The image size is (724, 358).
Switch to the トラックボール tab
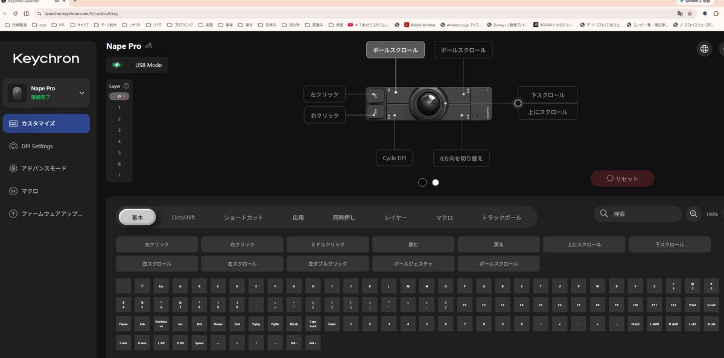(502, 218)
